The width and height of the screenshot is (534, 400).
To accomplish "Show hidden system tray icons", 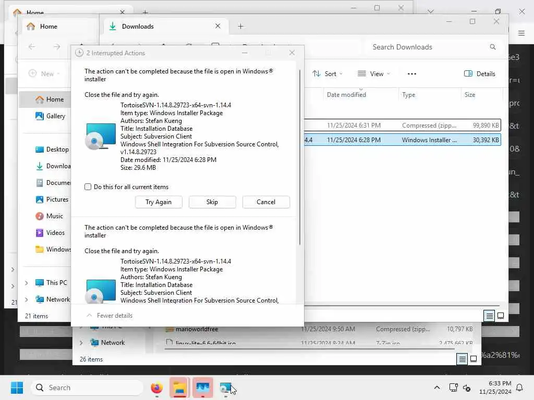I will point(437,387).
